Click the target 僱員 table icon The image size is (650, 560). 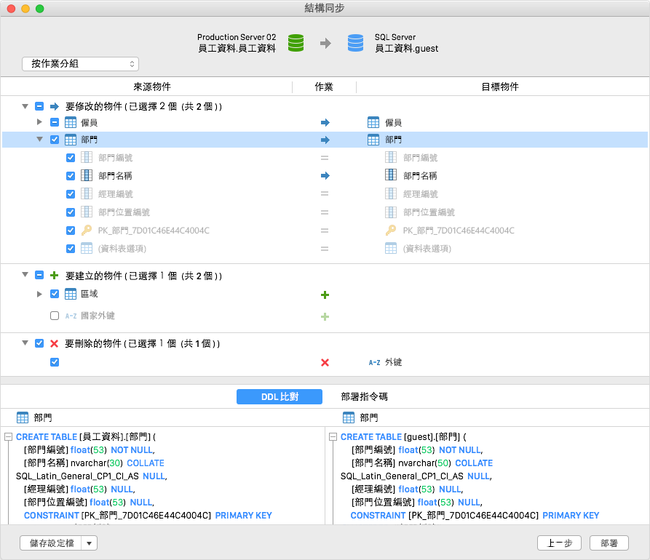click(373, 123)
